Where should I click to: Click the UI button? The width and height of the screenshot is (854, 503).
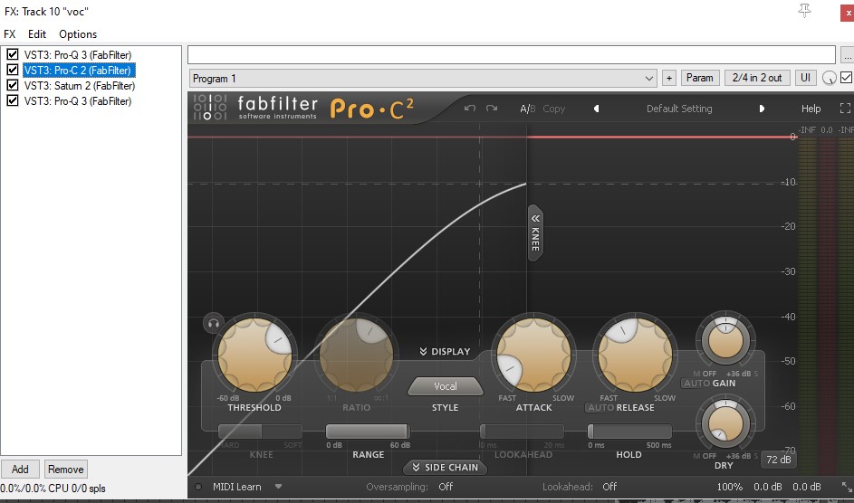point(805,78)
